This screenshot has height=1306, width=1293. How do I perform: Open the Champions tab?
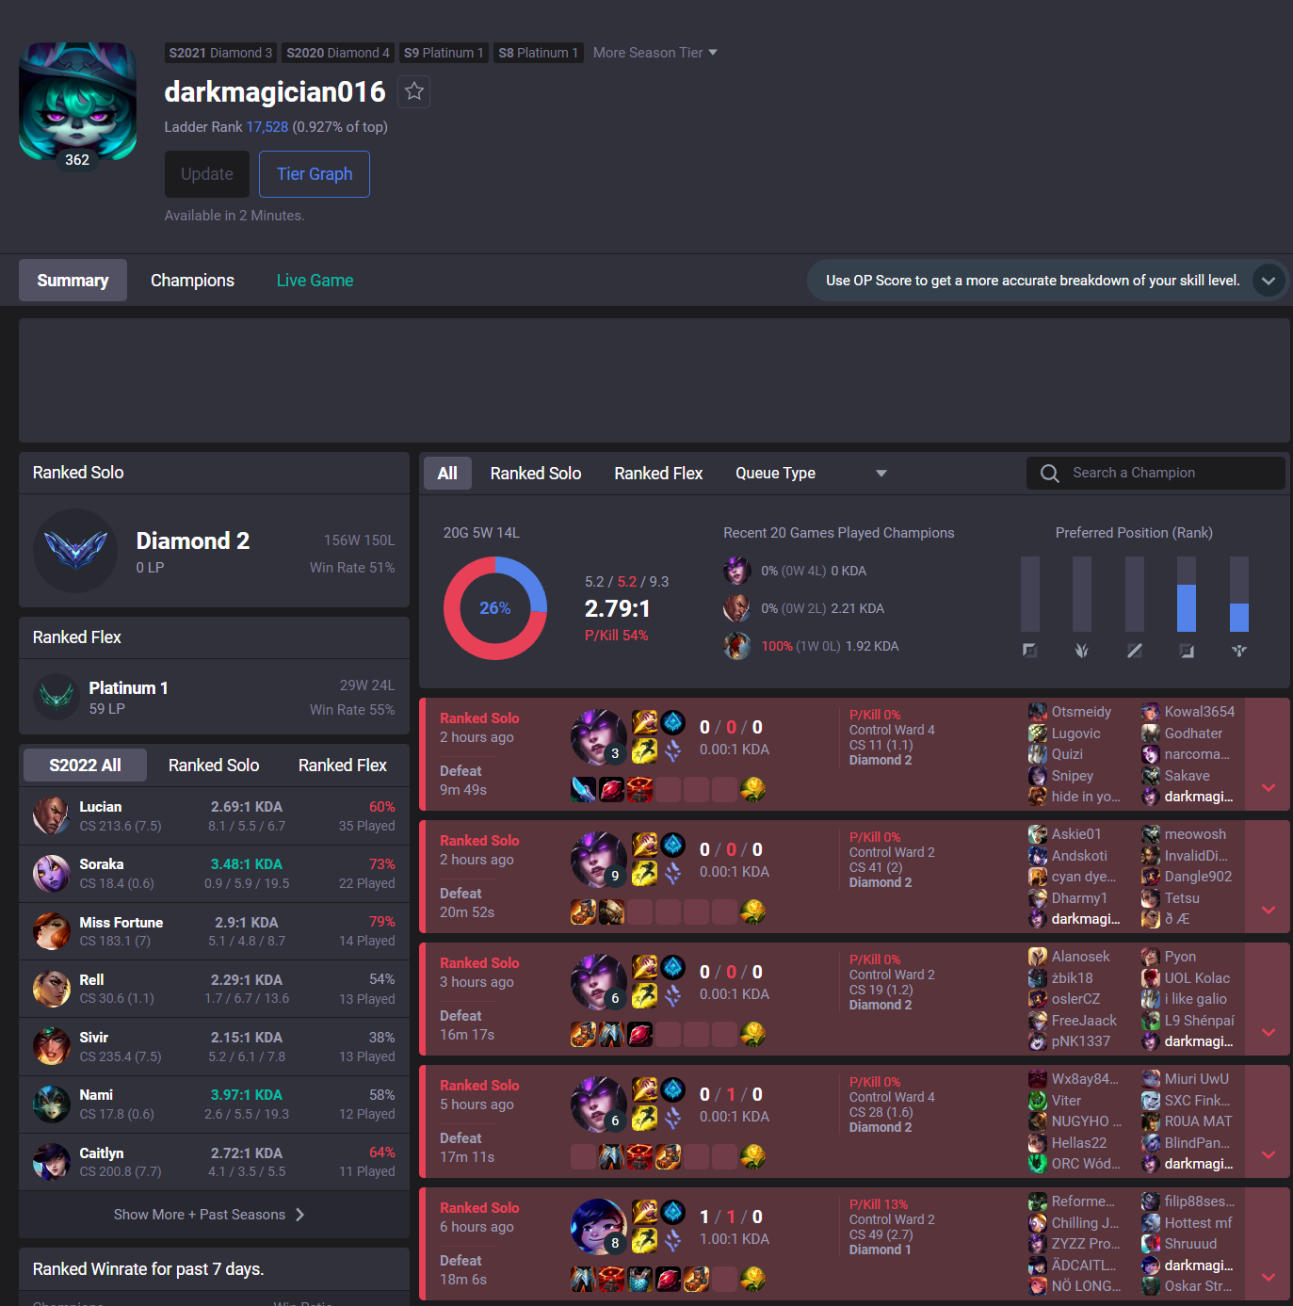coord(192,281)
